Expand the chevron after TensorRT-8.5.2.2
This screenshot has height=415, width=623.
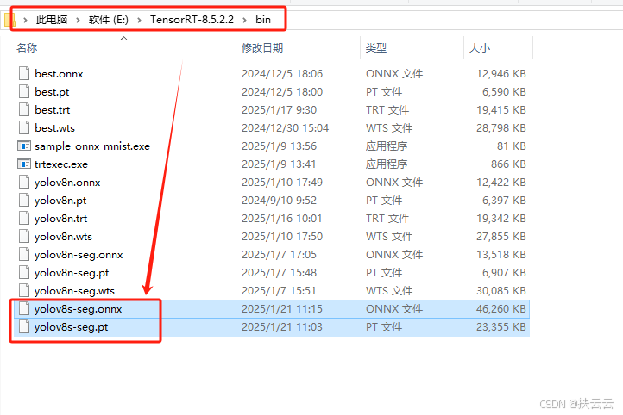(x=244, y=20)
